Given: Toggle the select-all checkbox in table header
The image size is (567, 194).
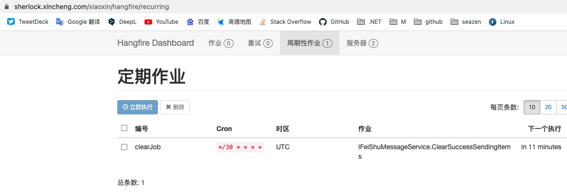Looking at the screenshot, I should (124, 128).
